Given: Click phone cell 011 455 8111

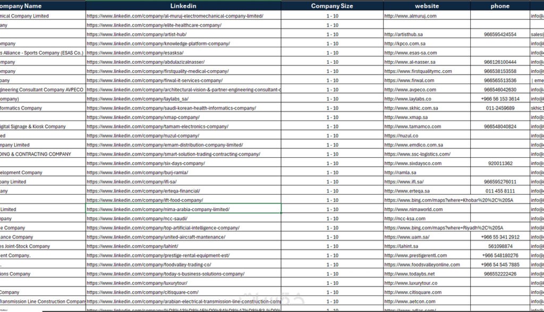Looking at the screenshot, I should pos(500,191).
